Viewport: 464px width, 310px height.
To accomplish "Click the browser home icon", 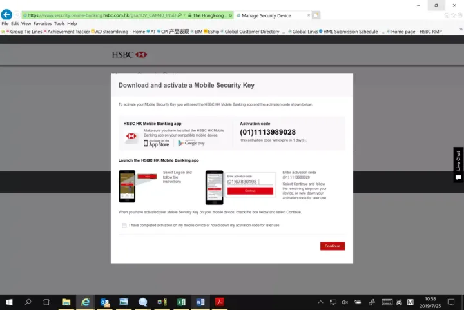I will (x=446, y=15).
